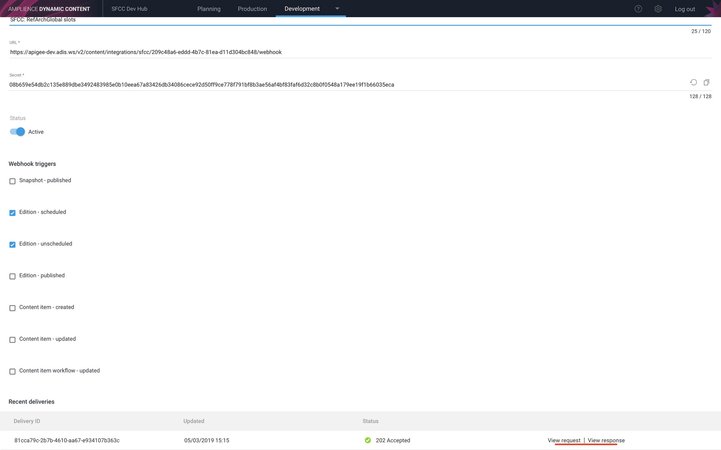The height and width of the screenshot is (450, 721).
Task: Click the 202 Accepted status text
Action: point(393,440)
